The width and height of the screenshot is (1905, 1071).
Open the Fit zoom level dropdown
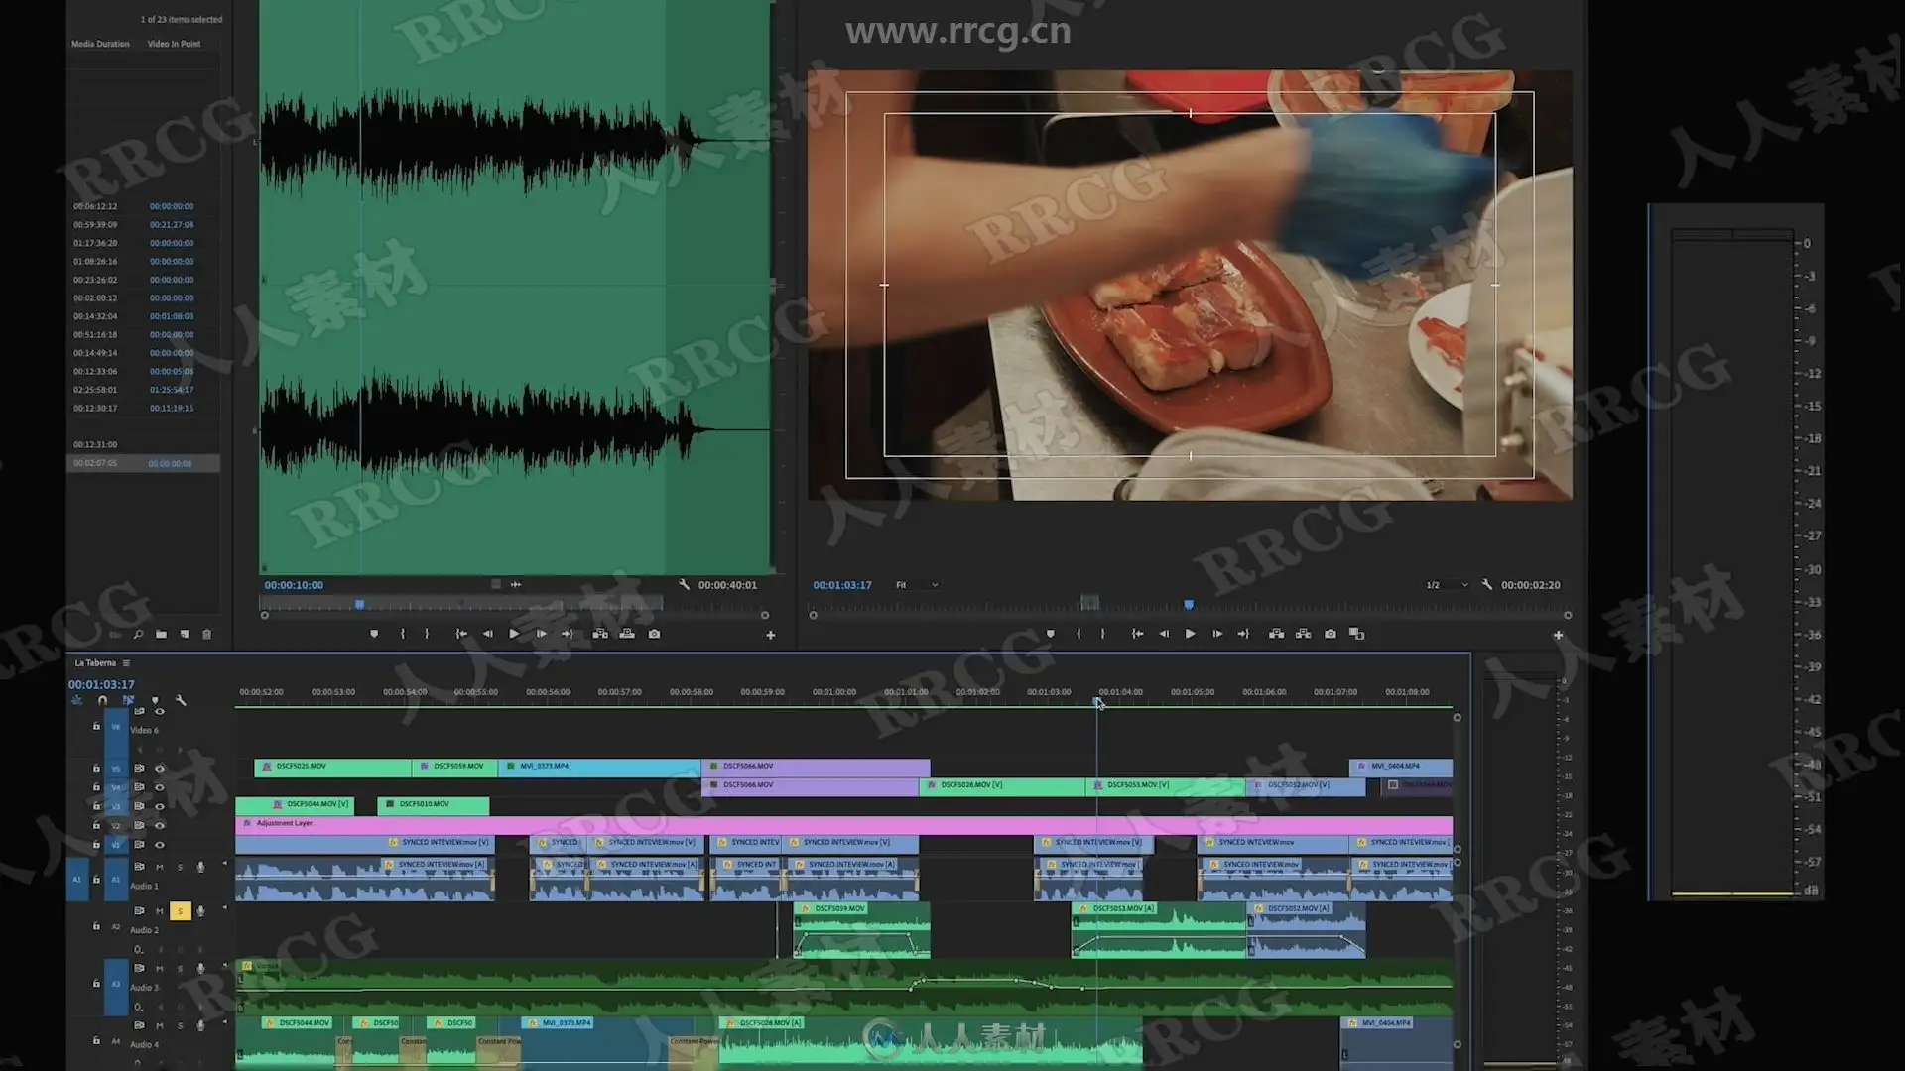(917, 585)
